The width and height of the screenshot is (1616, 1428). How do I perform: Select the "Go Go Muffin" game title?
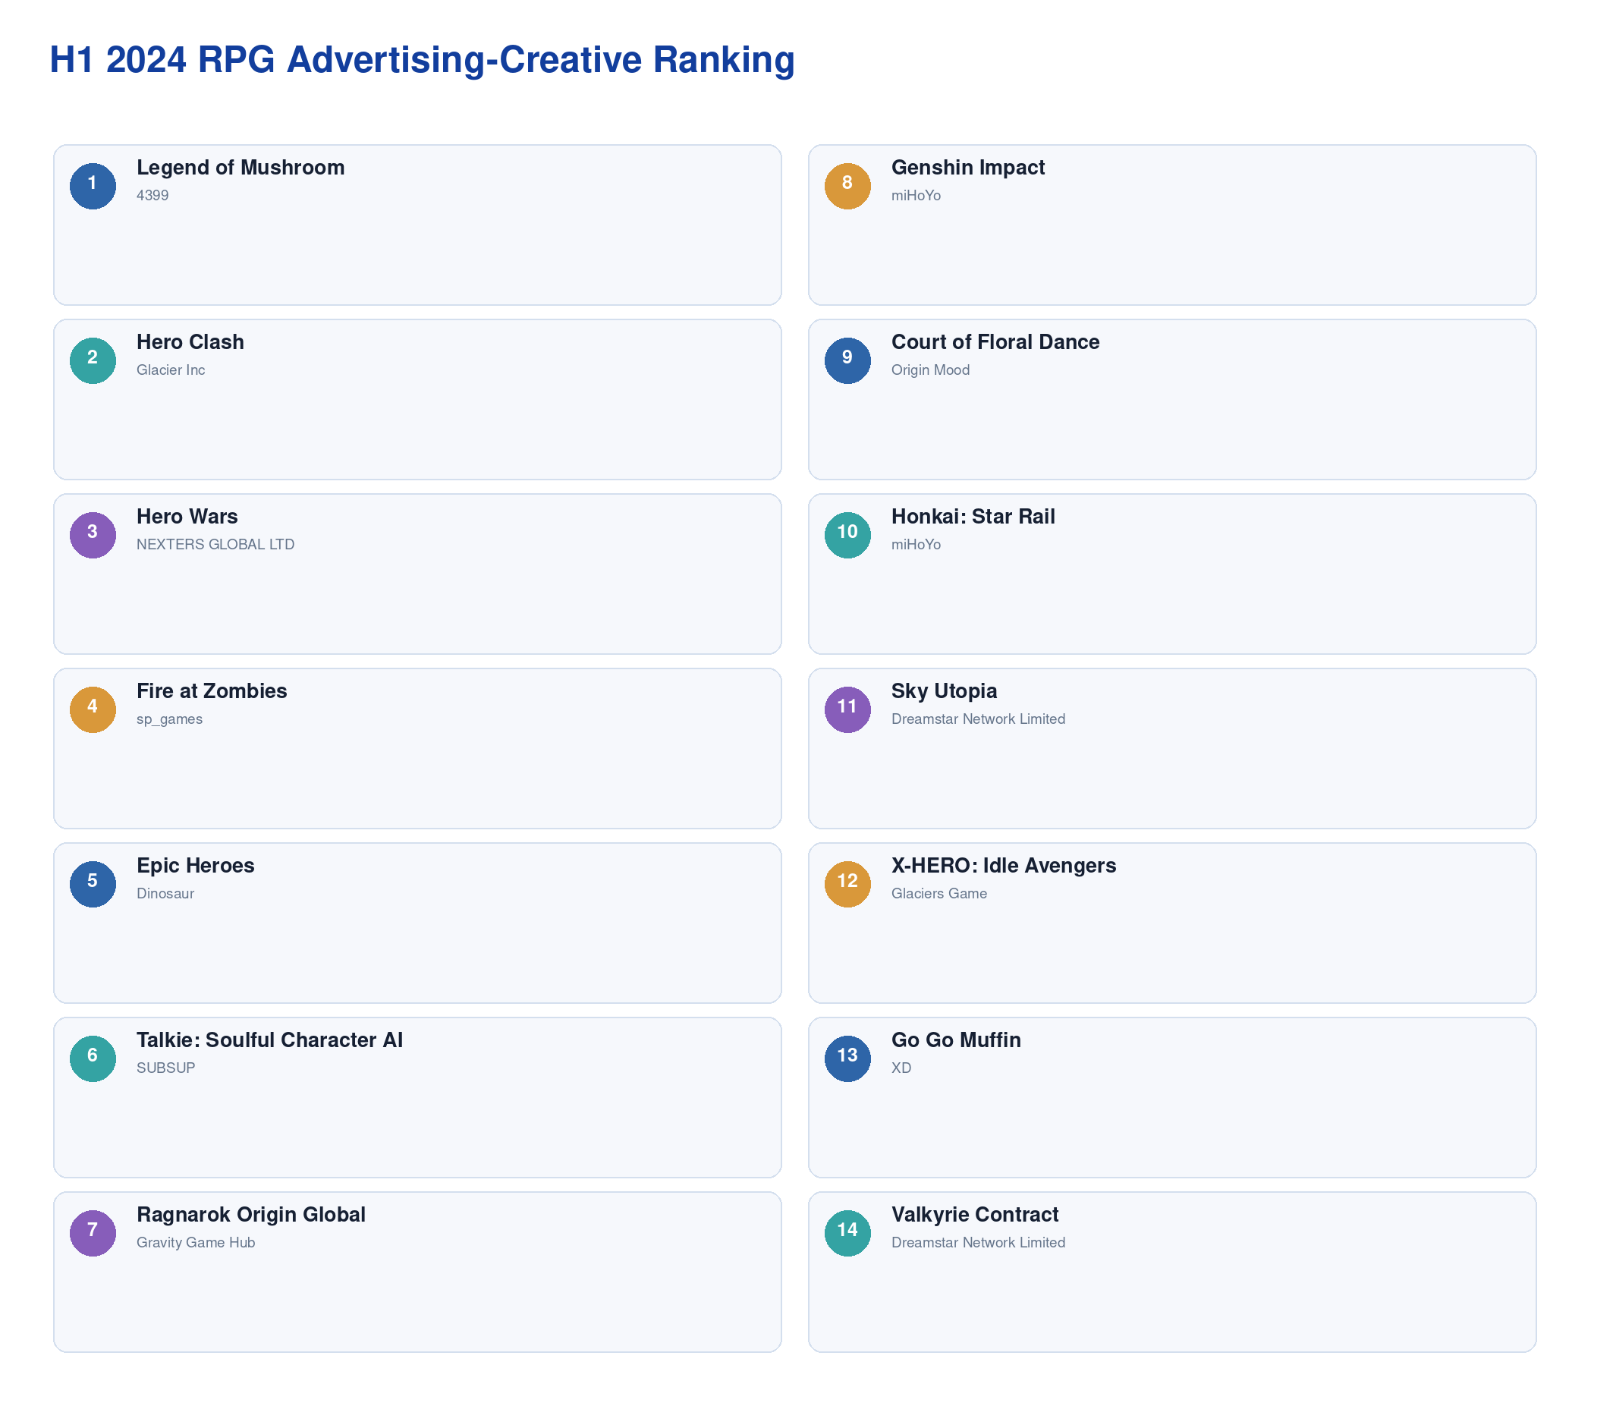coord(957,1041)
